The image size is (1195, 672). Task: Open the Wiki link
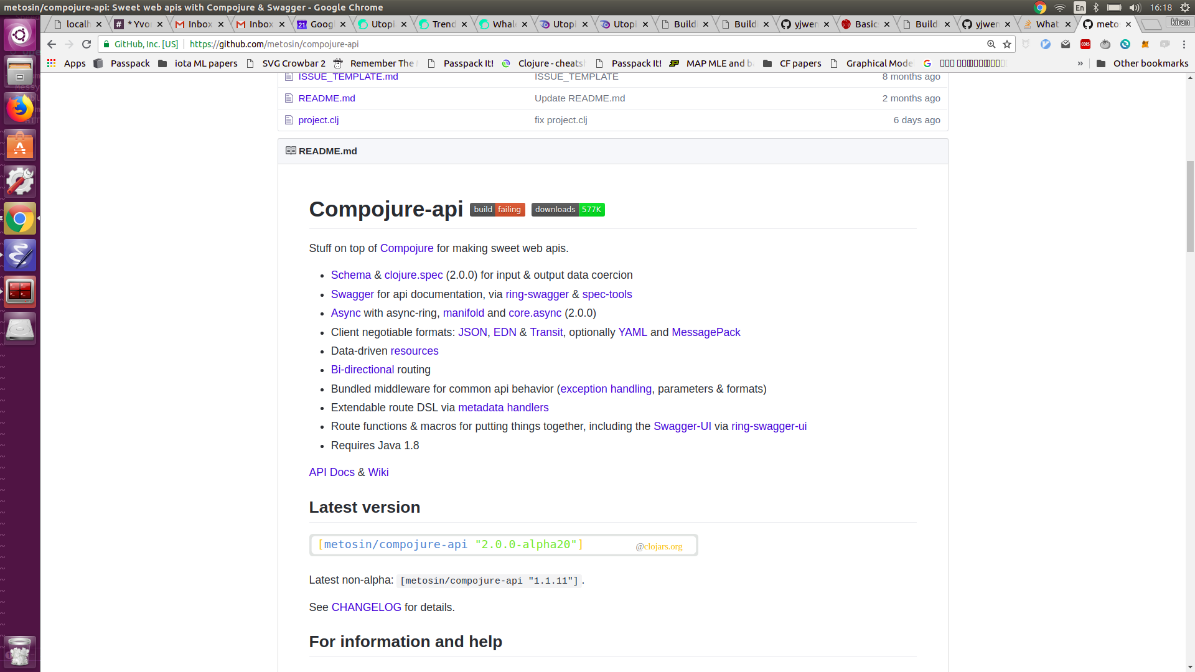pos(378,472)
